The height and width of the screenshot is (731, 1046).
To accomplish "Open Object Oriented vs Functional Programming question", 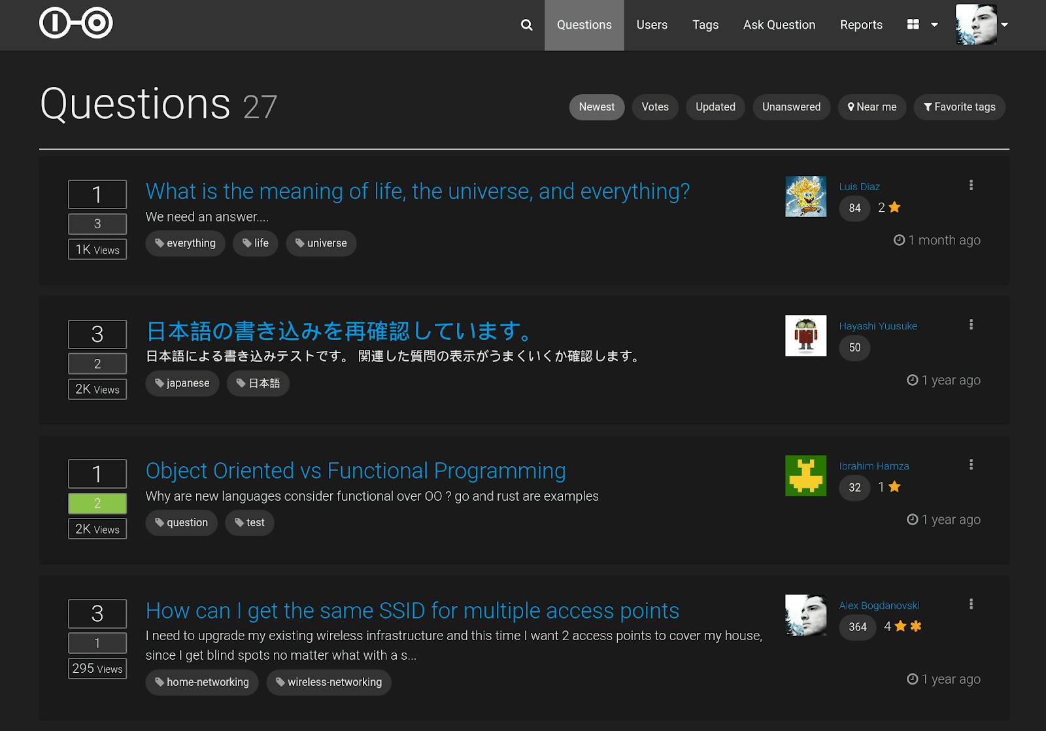I will (x=356, y=471).
